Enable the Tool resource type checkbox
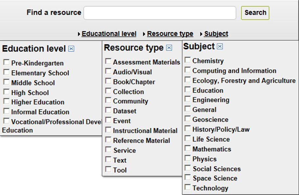 click(108, 169)
